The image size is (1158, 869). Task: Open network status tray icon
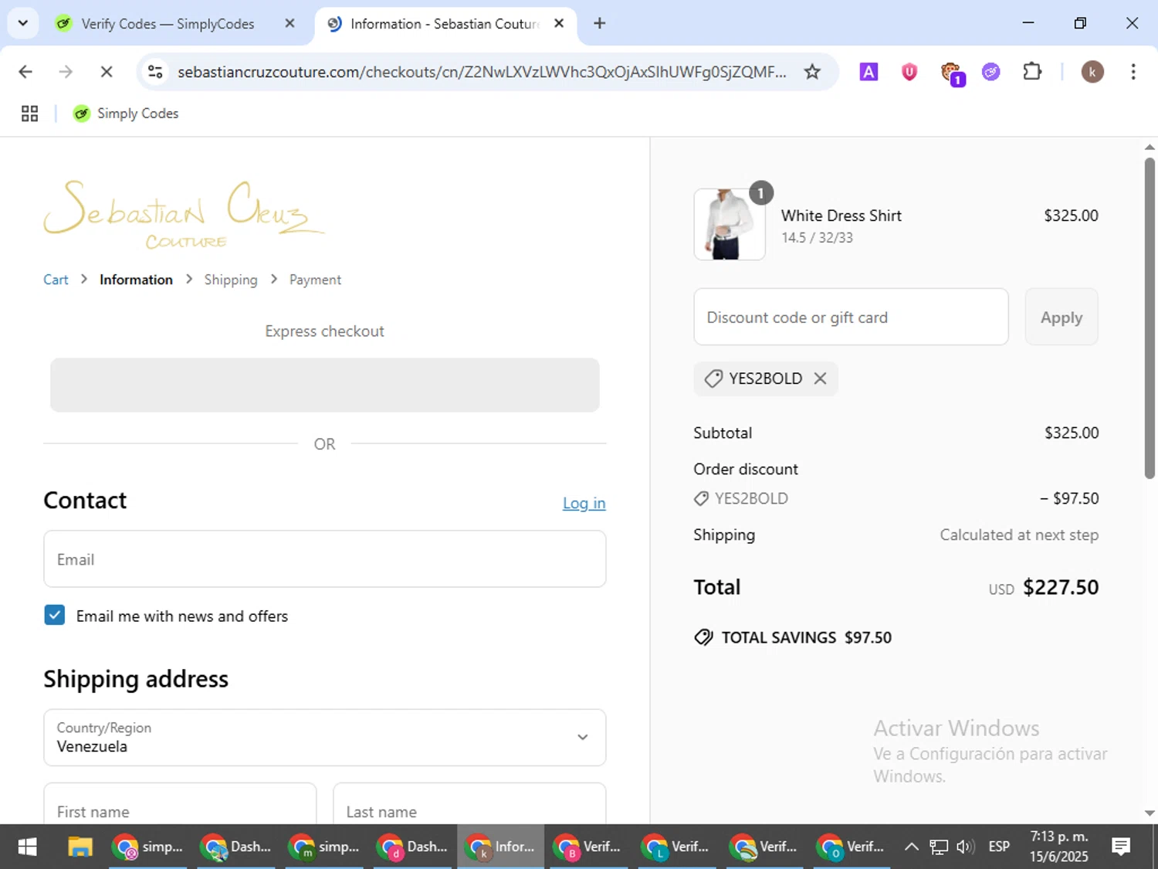[x=938, y=847]
